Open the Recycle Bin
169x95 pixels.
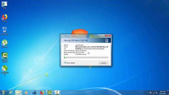click(4, 31)
